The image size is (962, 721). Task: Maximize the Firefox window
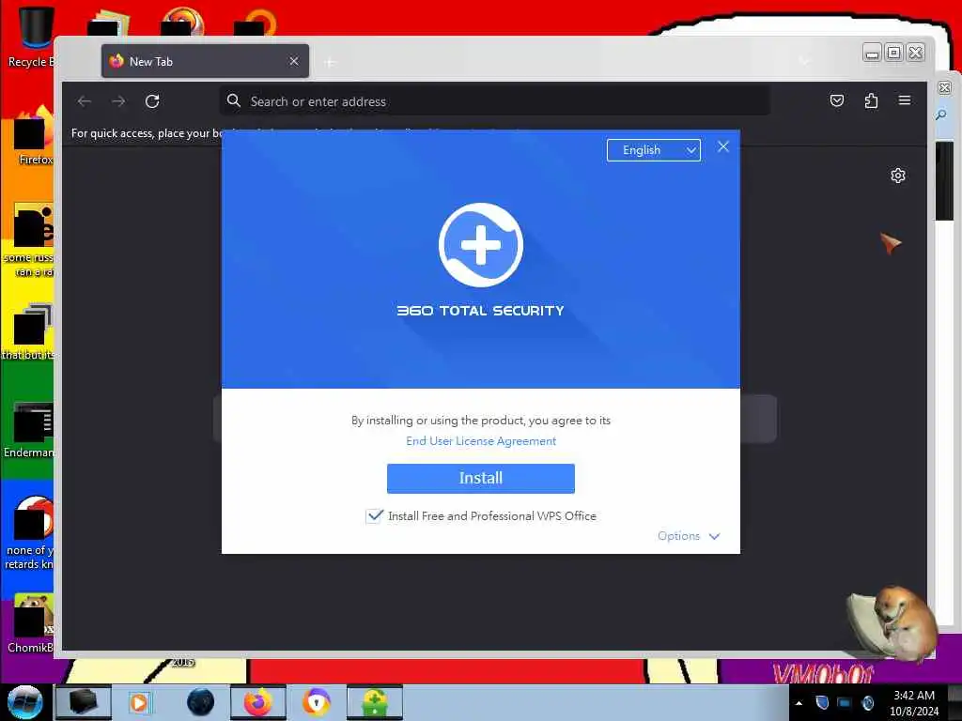(x=894, y=53)
